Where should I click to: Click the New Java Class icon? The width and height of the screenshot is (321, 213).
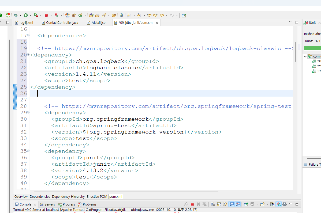80,15
